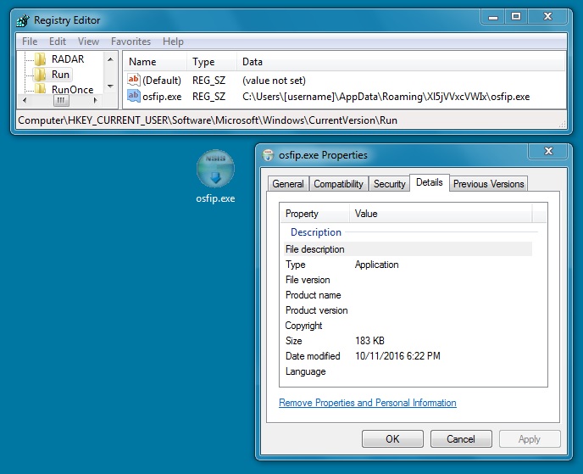
Task: Select the Type property row in Details
Action: 408,265
